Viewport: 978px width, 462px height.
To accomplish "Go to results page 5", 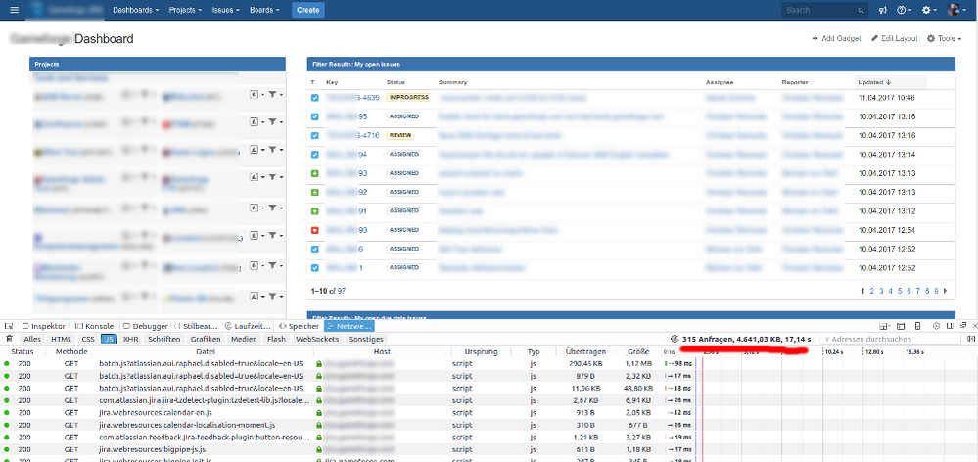I will 900,291.
